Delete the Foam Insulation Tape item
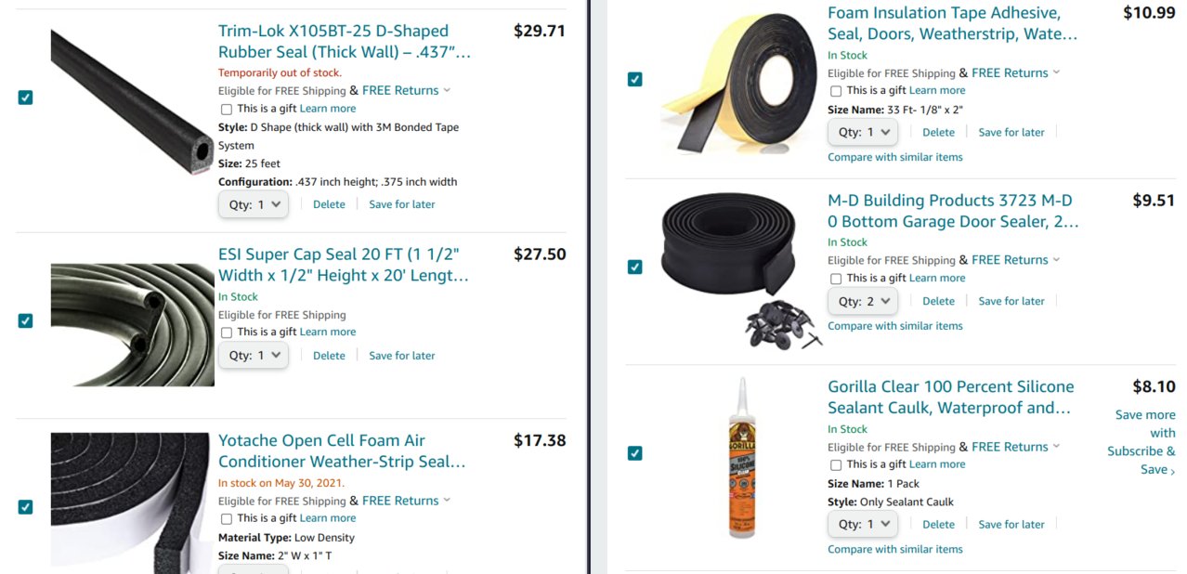The height and width of the screenshot is (574, 1187). 938,132
